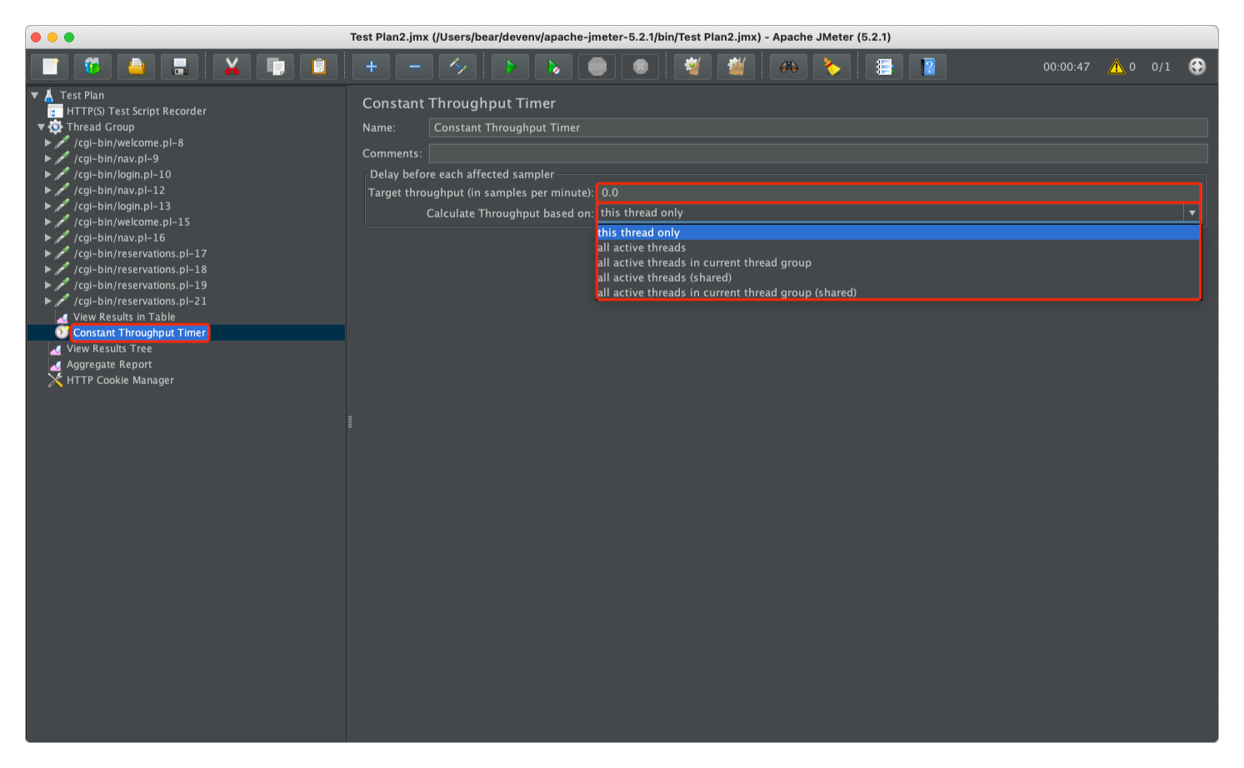Expand the /cgi-bin/login.pl-13 node

pos(47,206)
